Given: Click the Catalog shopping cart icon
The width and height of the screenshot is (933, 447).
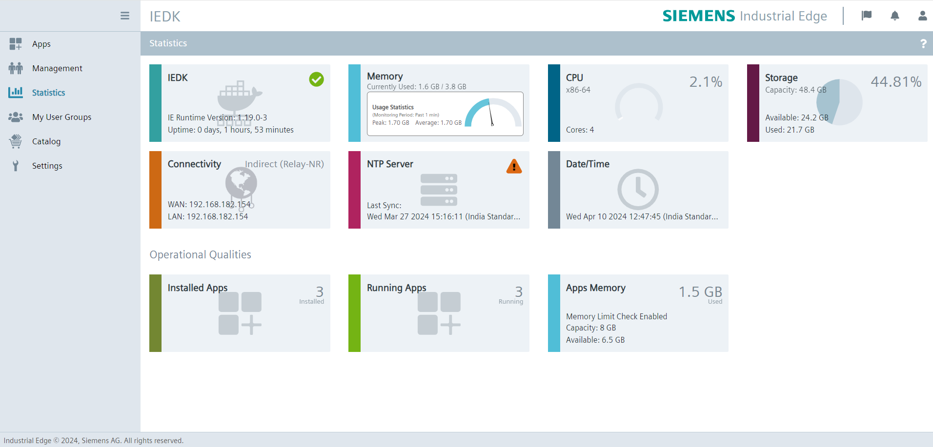Looking at the screenshot, I should 16,141.
